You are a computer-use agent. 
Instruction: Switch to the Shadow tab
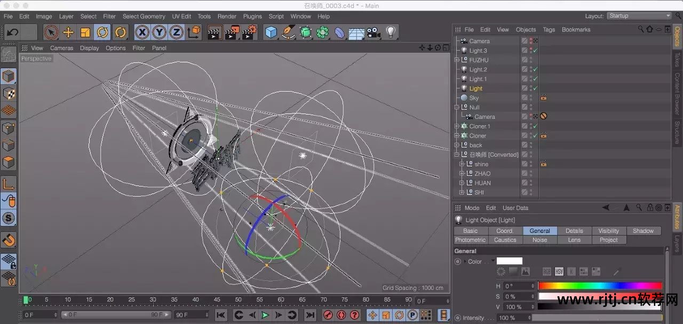coord(643,231)
